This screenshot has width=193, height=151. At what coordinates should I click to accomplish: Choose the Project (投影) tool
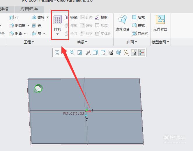101,17
